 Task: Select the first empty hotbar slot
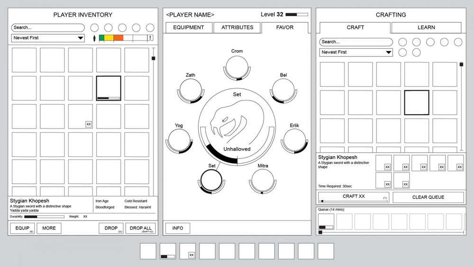coord(148,251)
